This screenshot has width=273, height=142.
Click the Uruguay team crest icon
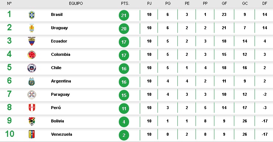click(x=32, y=28)
